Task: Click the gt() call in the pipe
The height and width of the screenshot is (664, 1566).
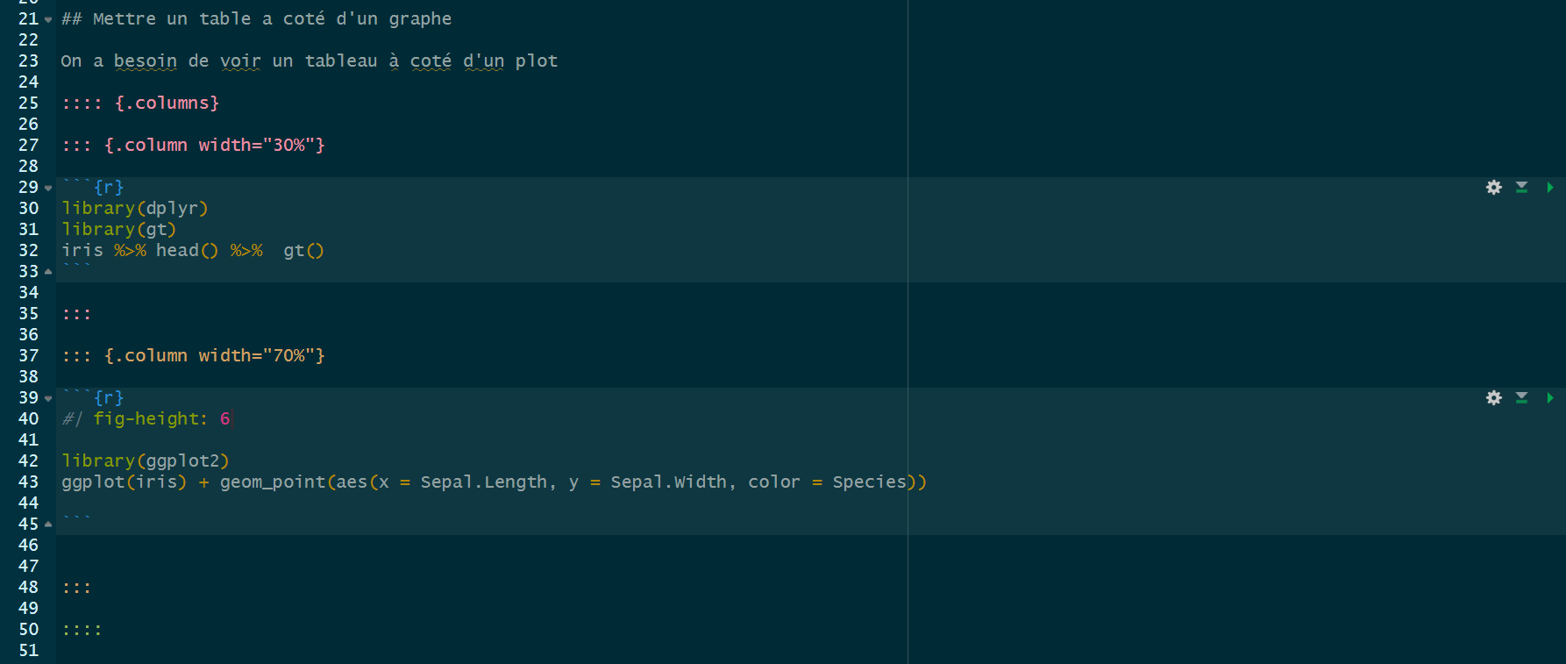Action: pos(303,251)
